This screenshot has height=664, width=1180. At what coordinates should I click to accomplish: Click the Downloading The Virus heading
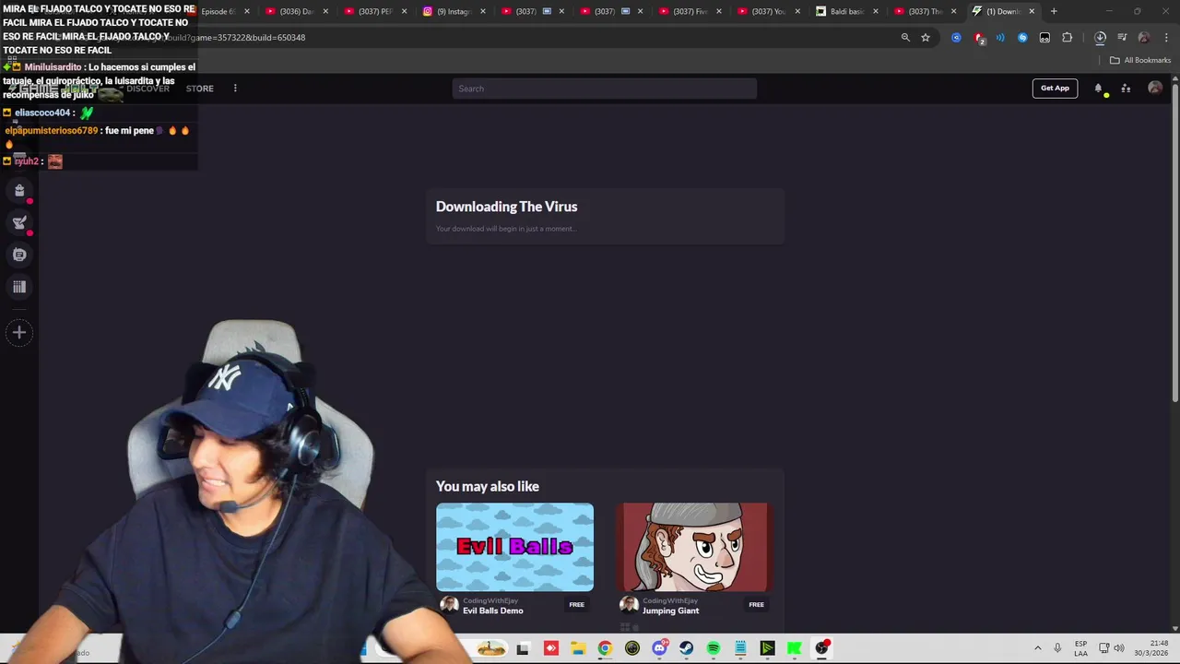pyautogui.click(x=506, y=207)
